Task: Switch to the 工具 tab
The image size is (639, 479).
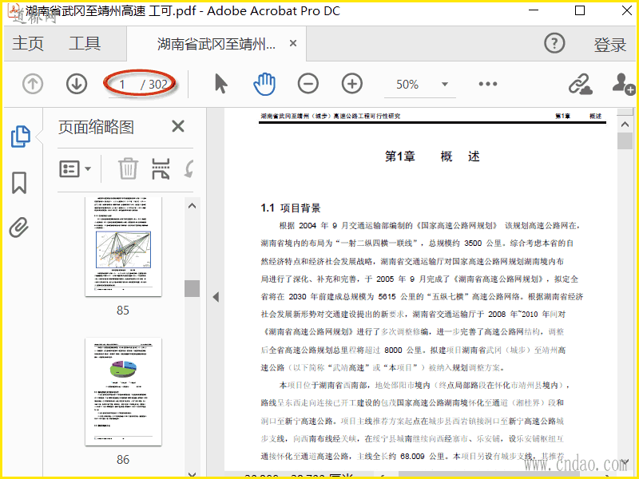Action: pyautogui.click(x=85, y=43)
